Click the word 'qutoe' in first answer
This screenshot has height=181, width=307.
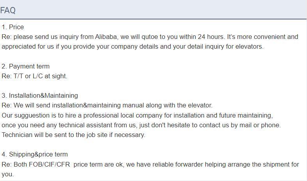pos(150,37)
